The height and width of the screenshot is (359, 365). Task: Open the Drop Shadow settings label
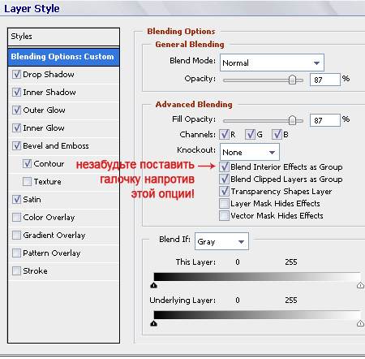49,75
